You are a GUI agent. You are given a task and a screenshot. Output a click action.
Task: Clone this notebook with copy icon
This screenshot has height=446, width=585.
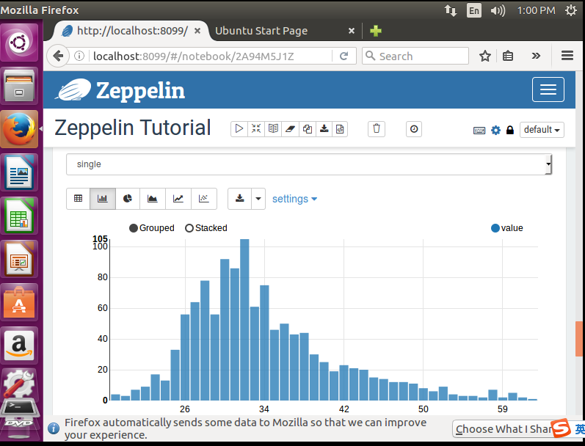coord(308,129)
